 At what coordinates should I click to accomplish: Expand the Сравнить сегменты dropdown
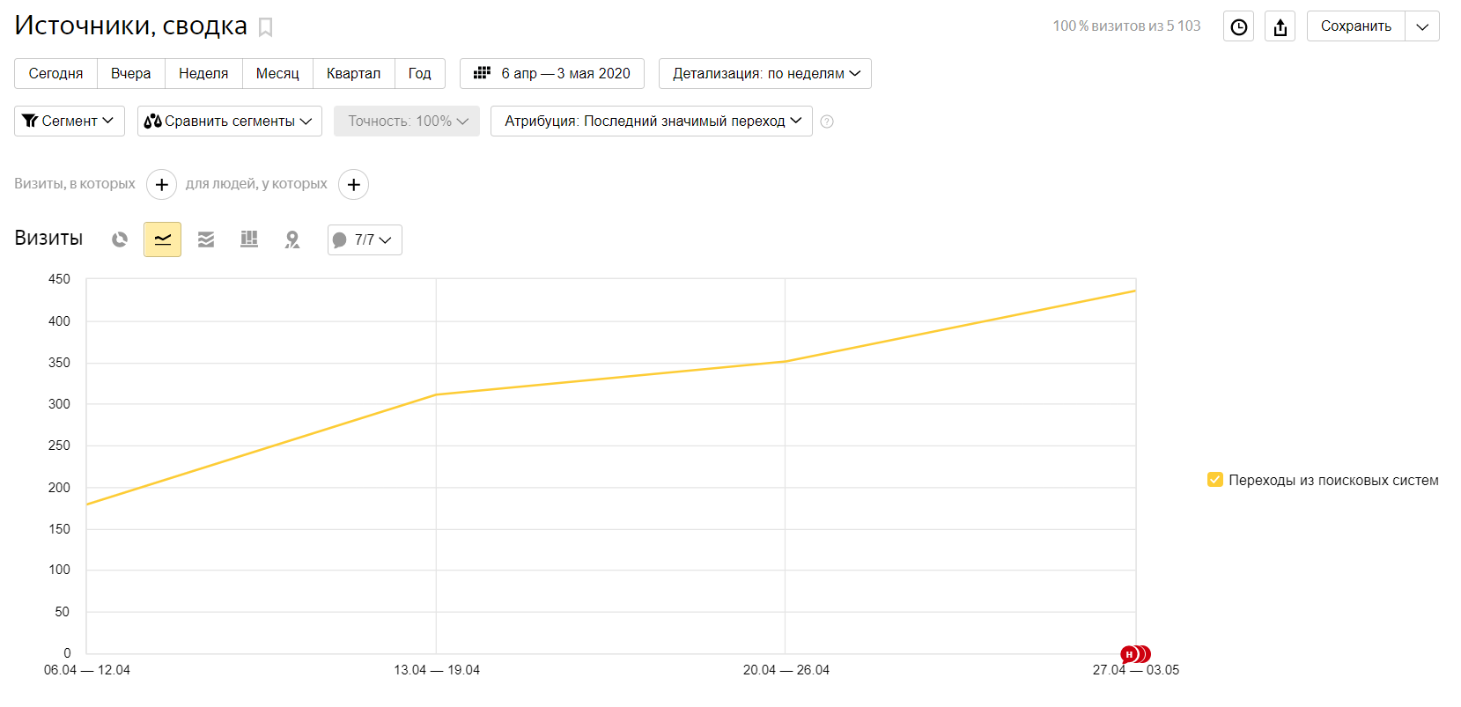tap(229, 122)
